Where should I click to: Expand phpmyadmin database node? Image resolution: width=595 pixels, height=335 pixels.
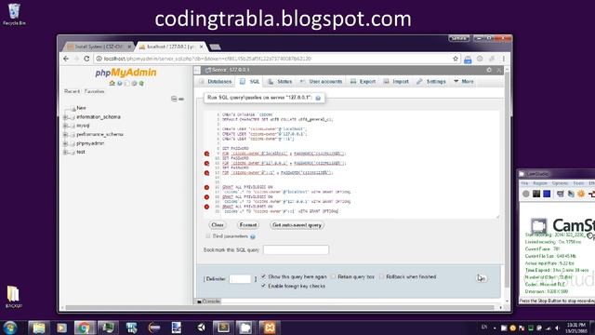click(65, 143)
